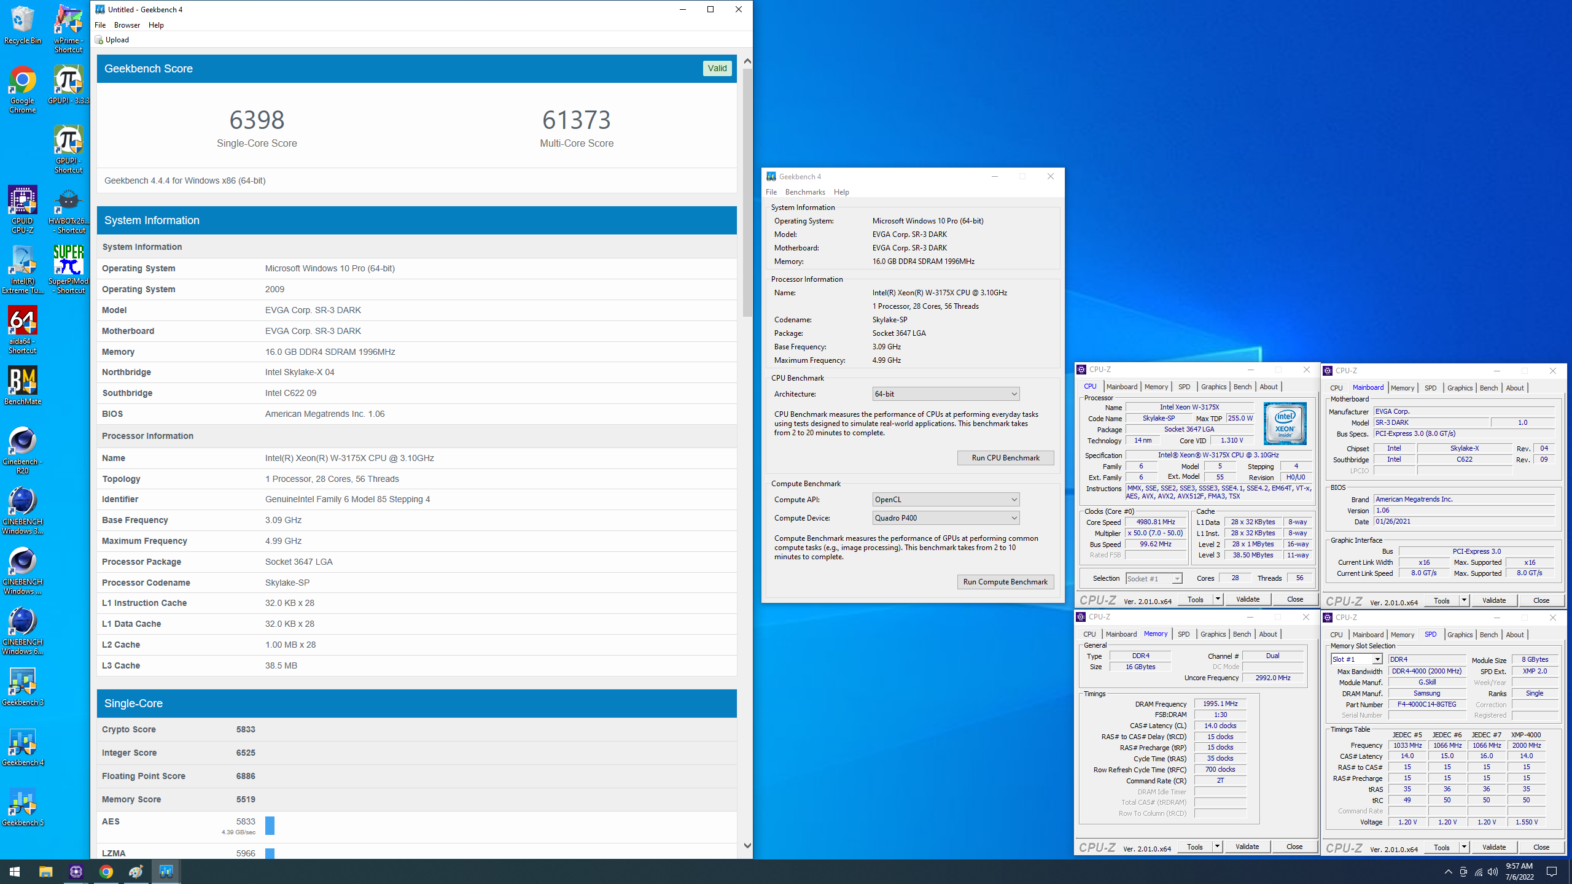Switch to About tab in CPU-Z SPD window

[x=1514, y=635]
